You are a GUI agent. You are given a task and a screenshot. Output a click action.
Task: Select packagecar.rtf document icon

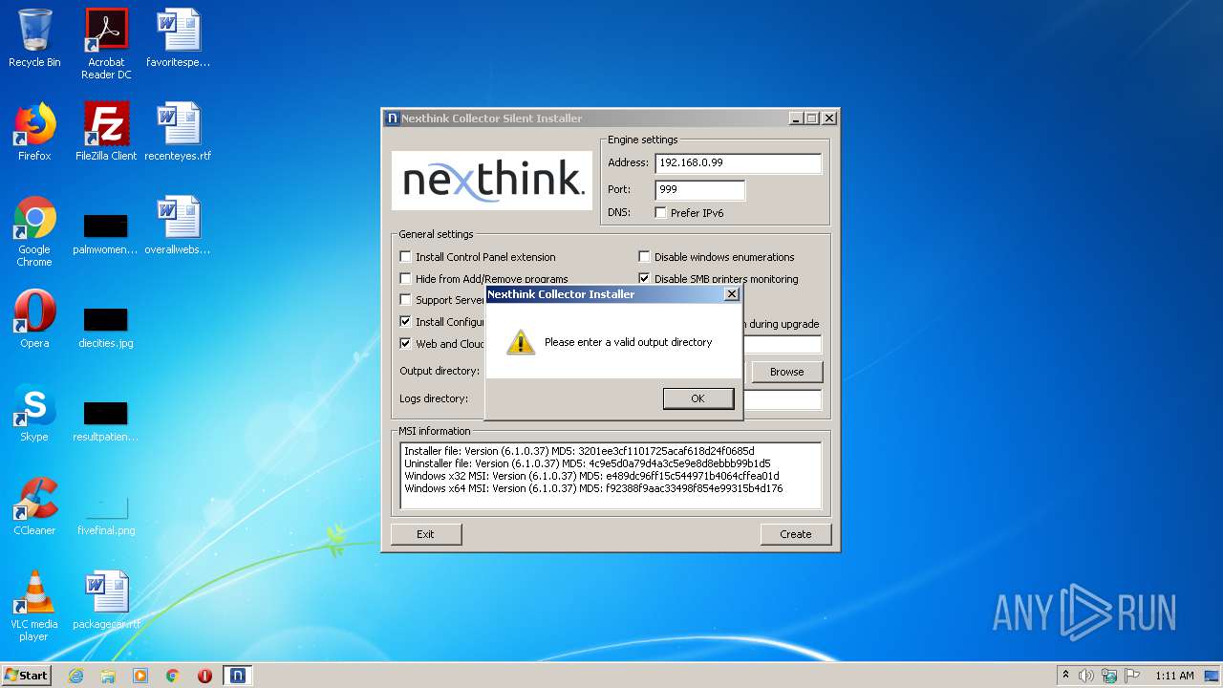tap(106, 600)
